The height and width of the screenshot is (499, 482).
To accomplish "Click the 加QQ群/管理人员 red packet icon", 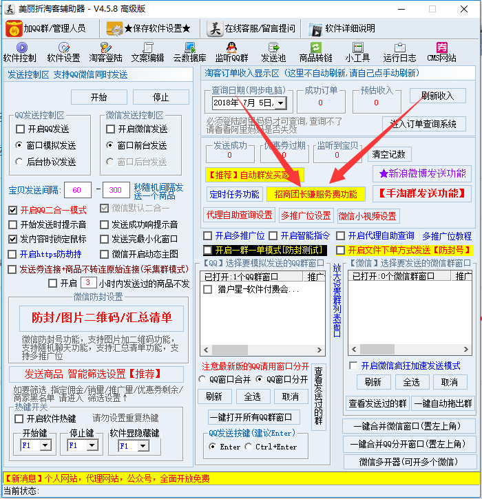I will 14,29.
